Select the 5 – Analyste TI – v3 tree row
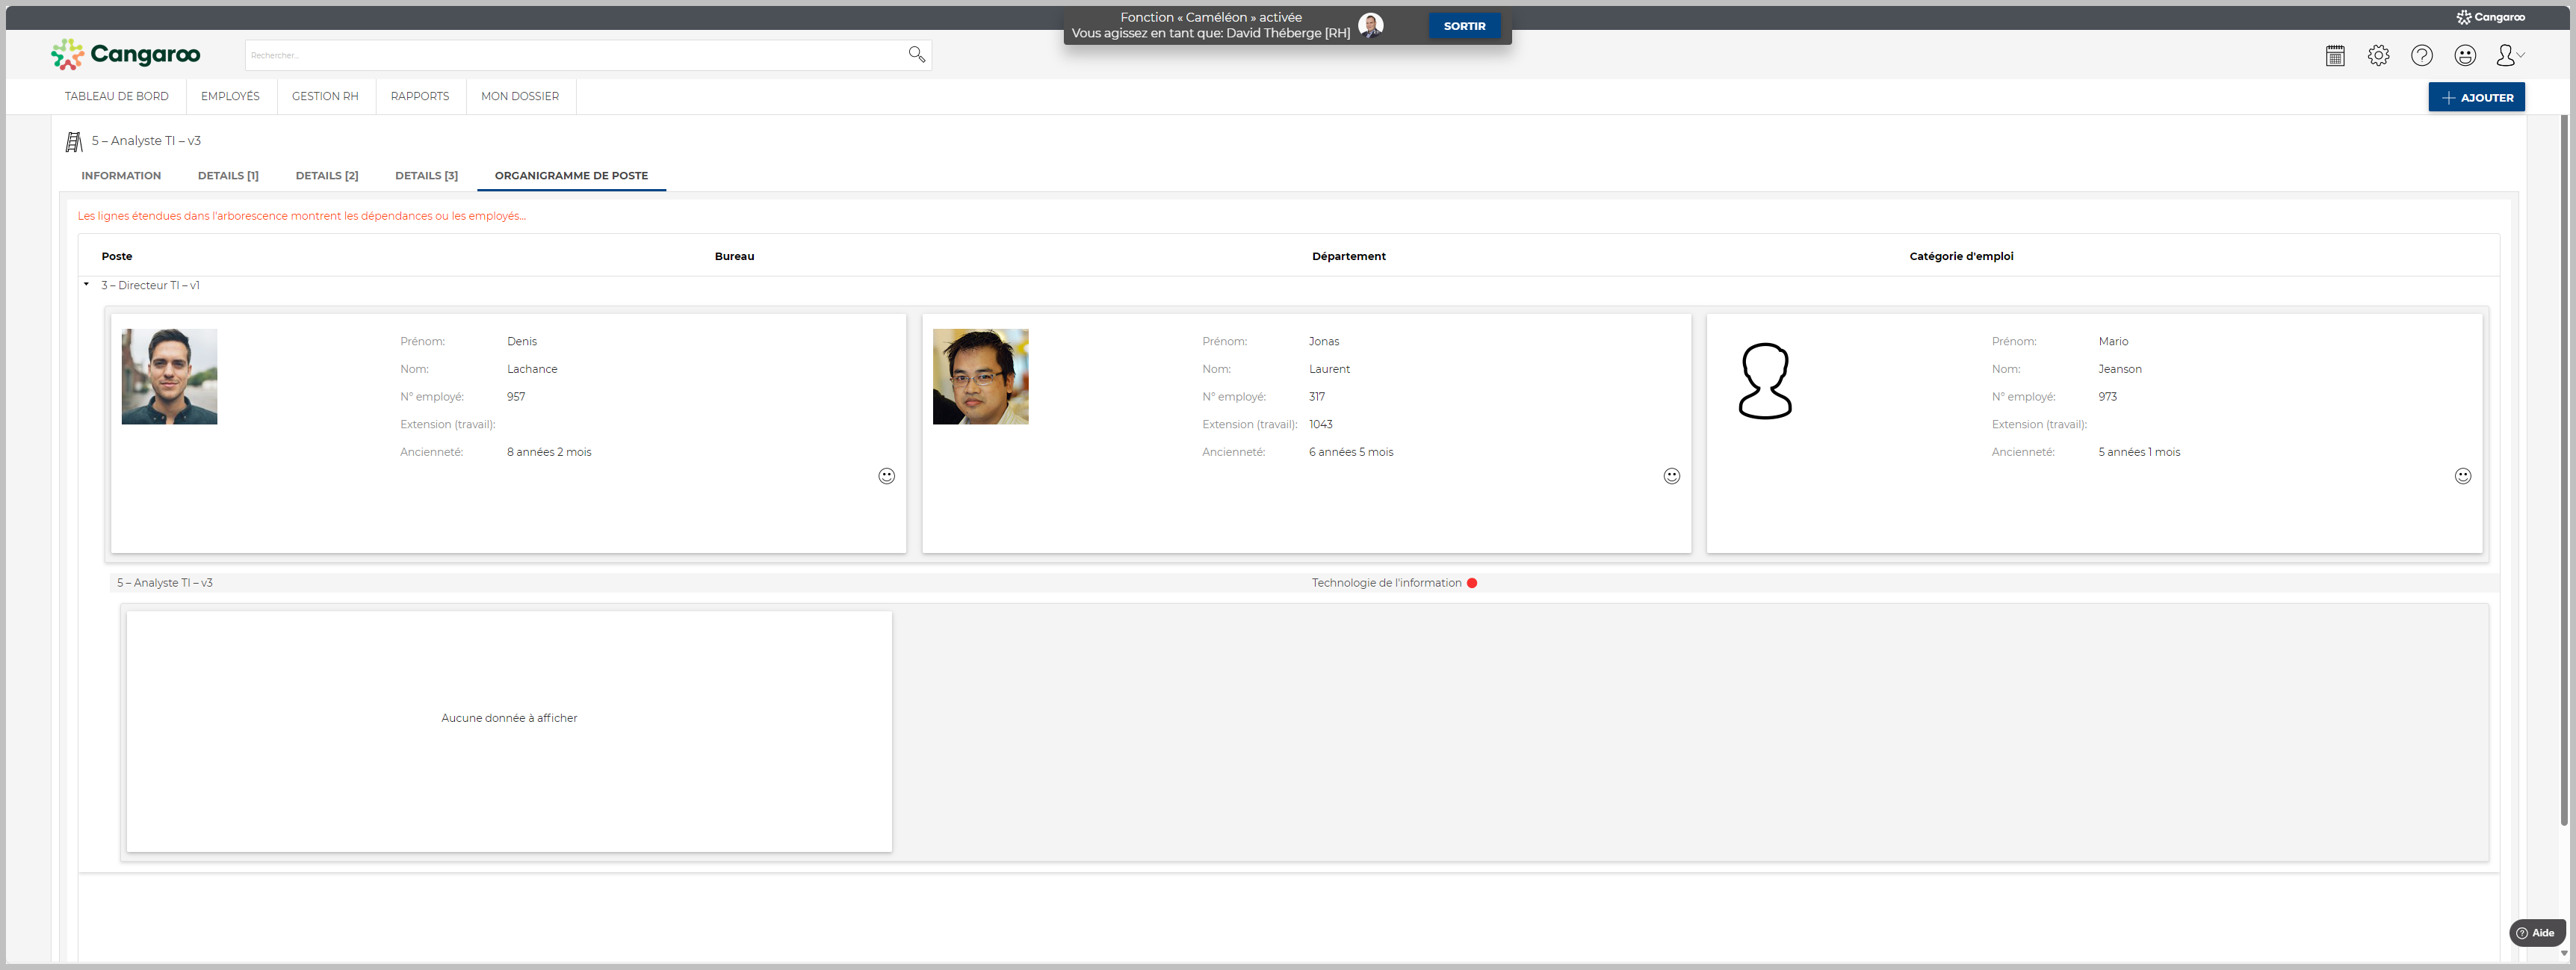 (165, 583)
